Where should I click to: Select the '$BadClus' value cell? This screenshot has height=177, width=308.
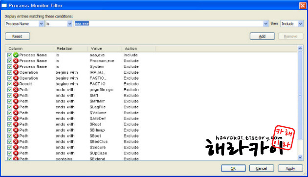point(99,141)
